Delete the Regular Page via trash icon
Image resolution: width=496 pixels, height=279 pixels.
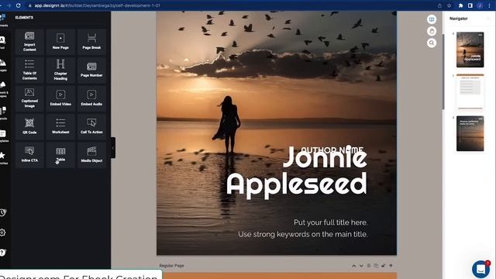tap(369, 266)
